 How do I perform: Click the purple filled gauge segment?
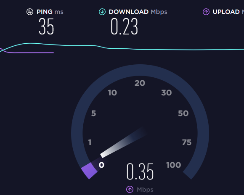(89, 171)
